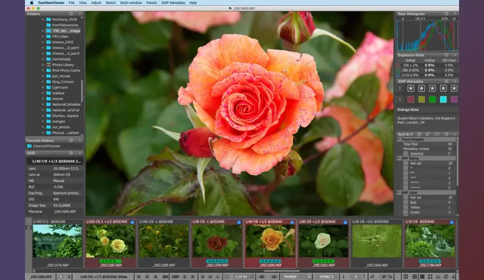Open the /Users/il/Pictures favorite folder
This screenshot has height=280, width=484.
point(46,146)
